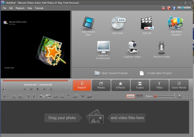Open audio volume properties tool
The width and height of the screenshot is (194, 137).
(x=42, y=96)
